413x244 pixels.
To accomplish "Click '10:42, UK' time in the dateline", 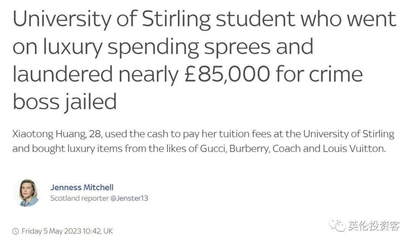I will point(98,231).
